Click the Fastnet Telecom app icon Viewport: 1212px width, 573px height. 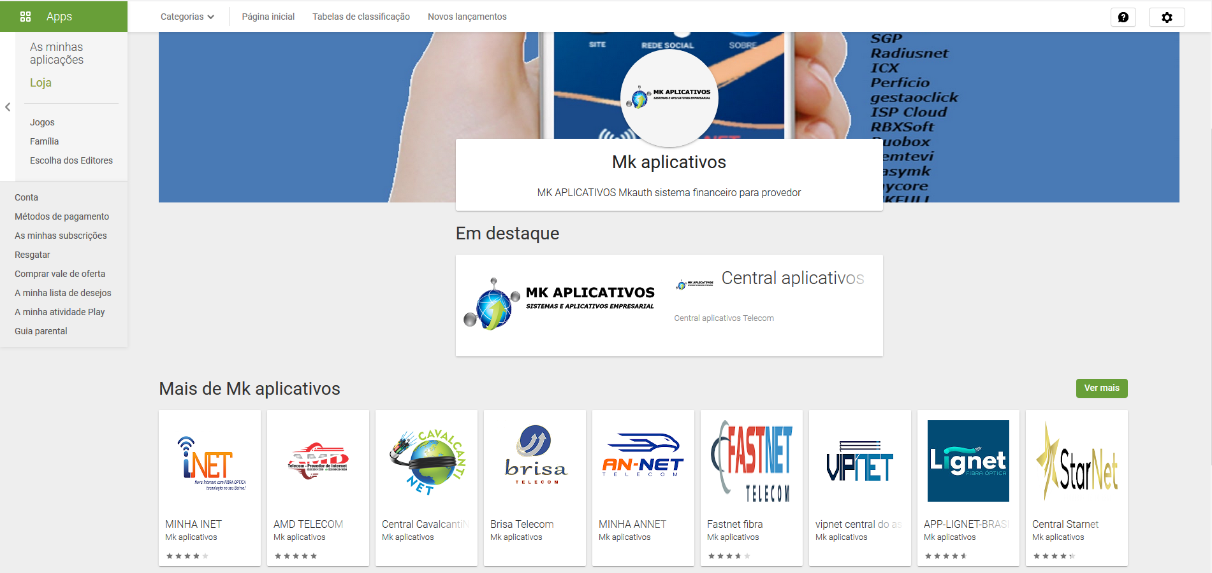tap(751, 460)
